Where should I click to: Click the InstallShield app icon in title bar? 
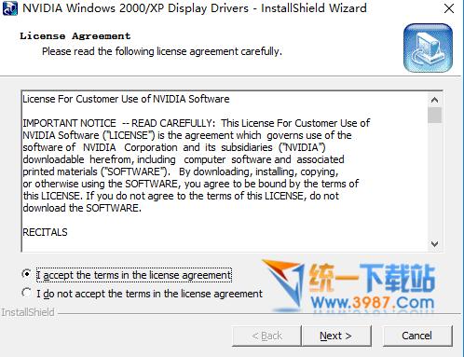coord(9,8)
